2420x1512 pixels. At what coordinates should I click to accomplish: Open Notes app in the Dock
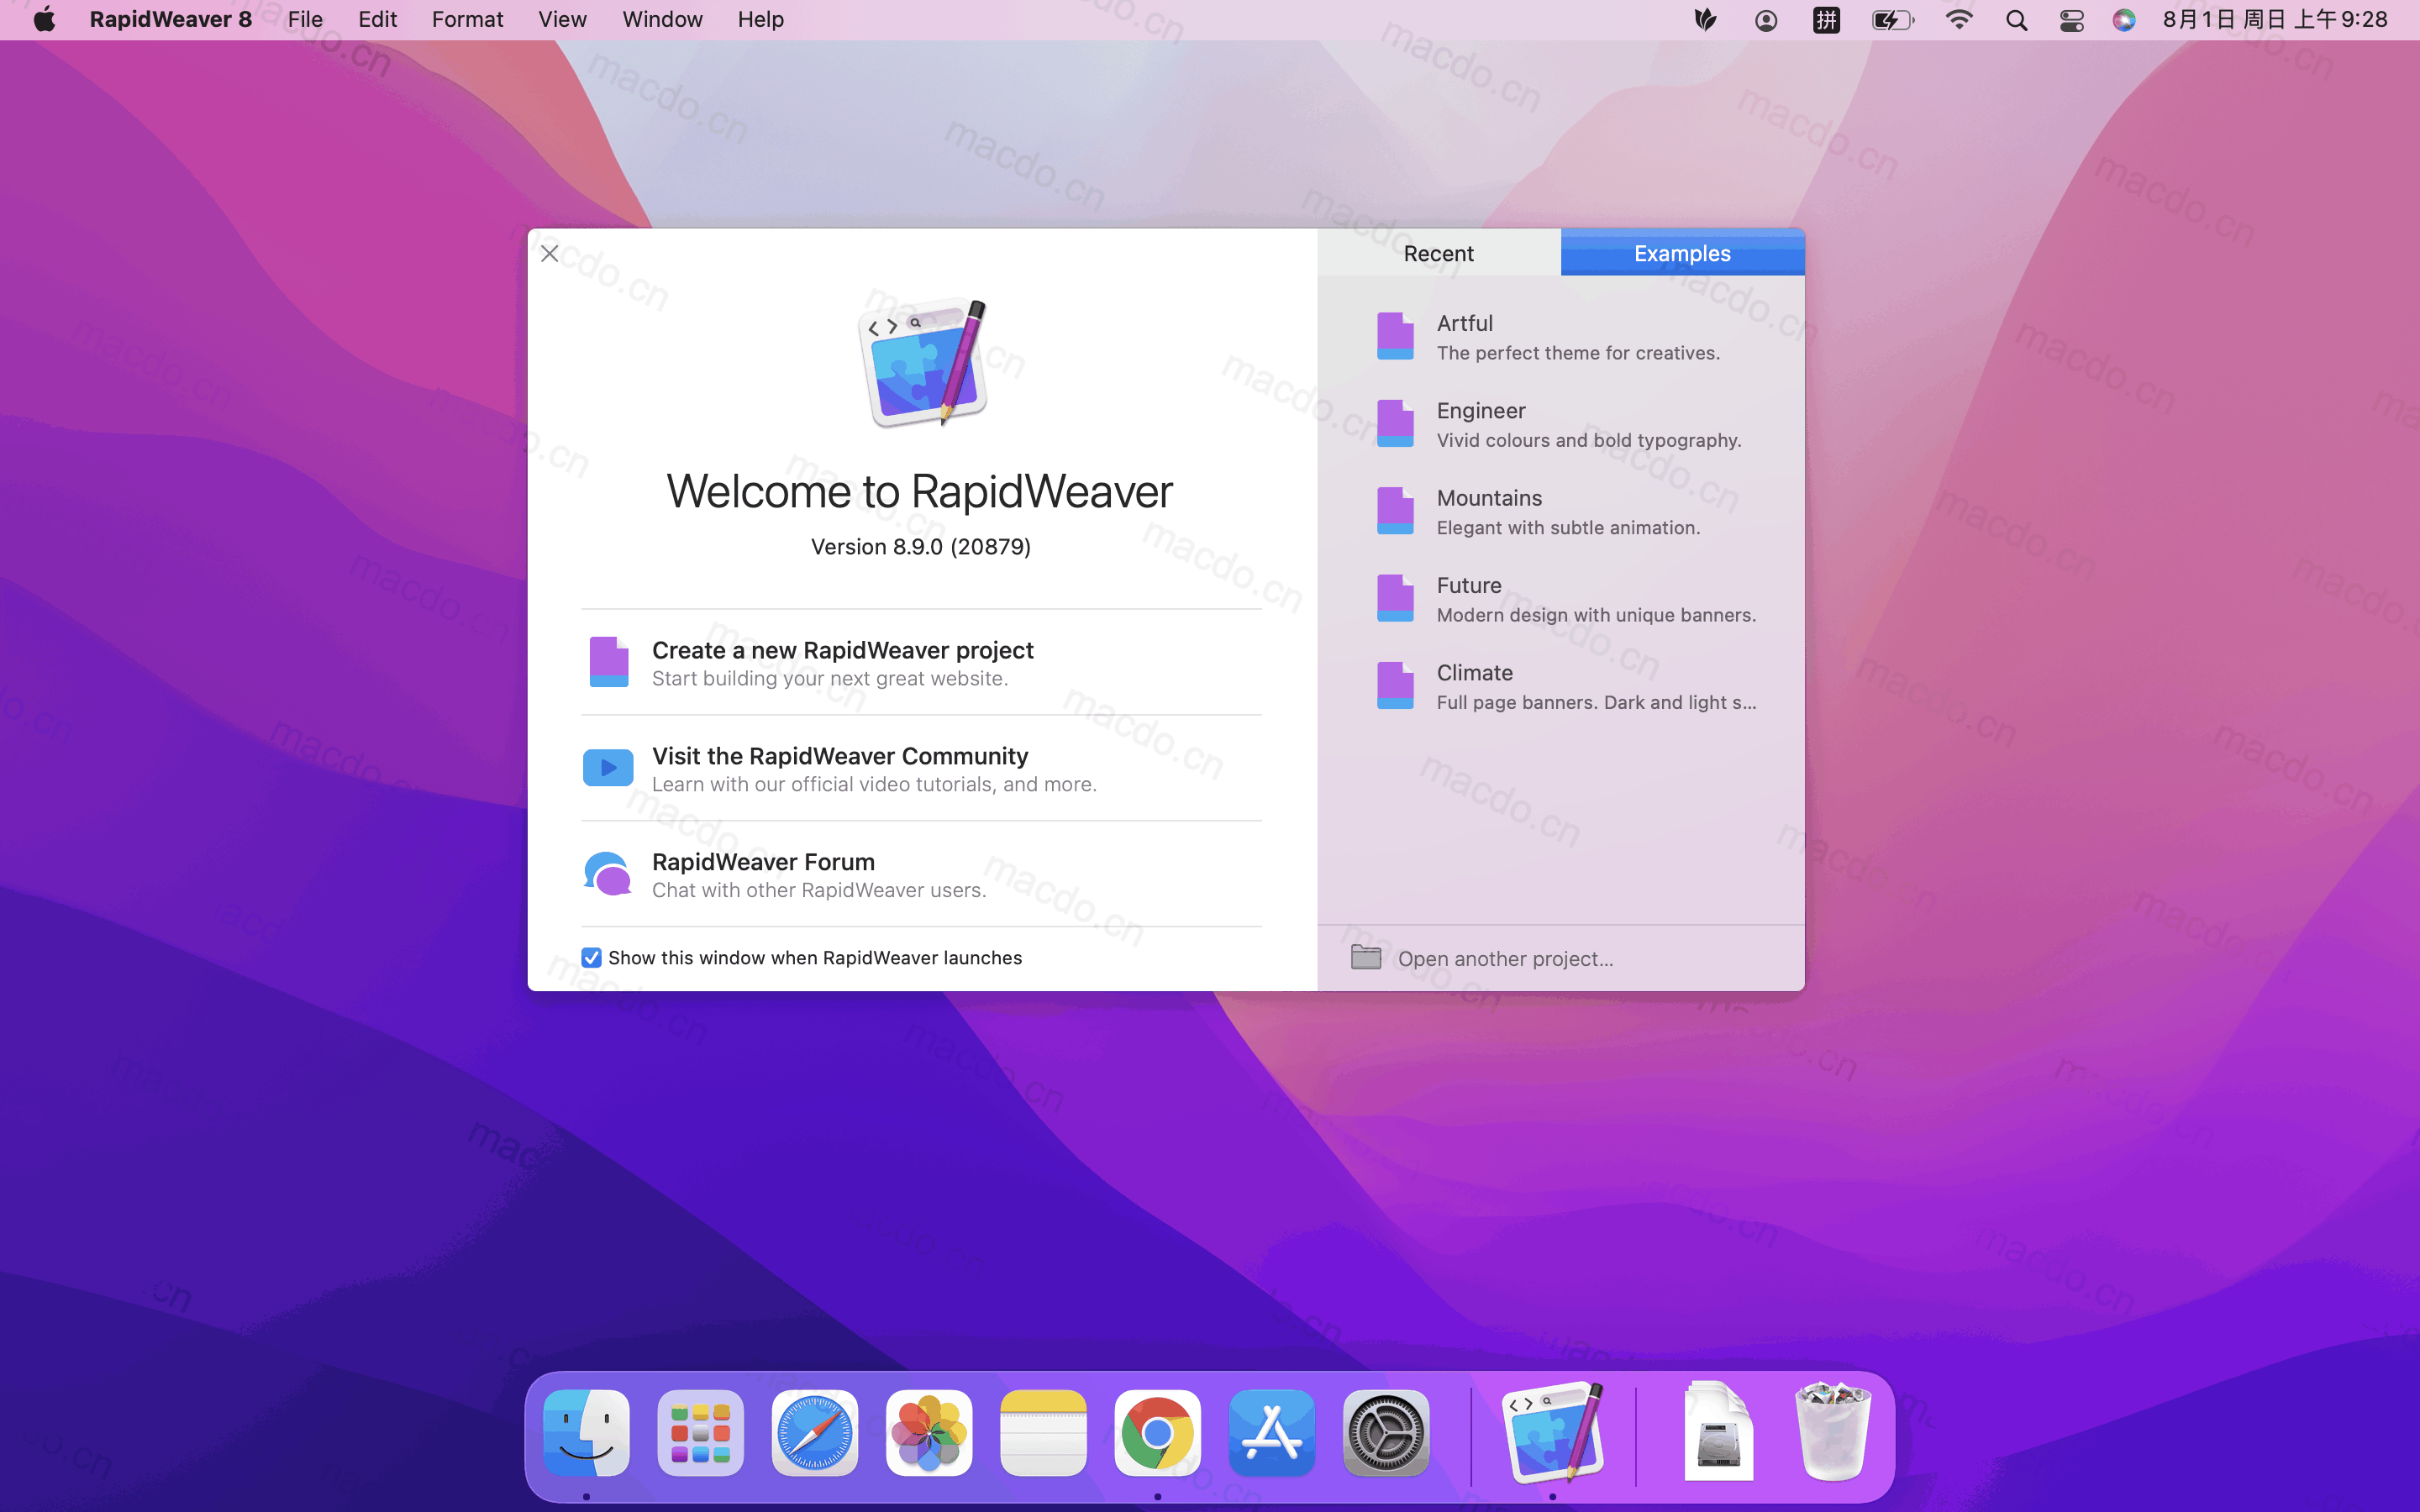pyautogui.click(x=1043, y=1432)
